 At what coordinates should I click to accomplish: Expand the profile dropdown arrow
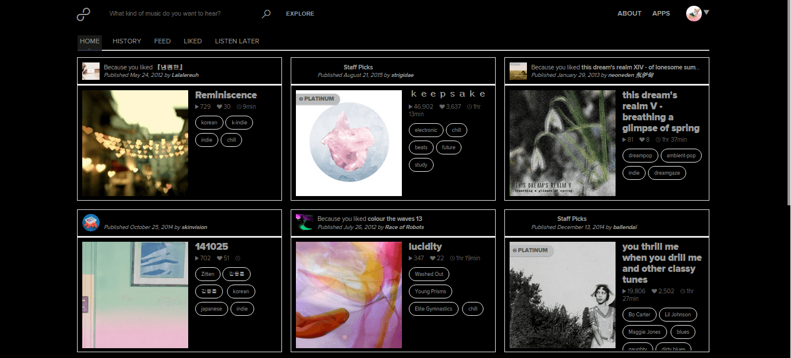706,13
